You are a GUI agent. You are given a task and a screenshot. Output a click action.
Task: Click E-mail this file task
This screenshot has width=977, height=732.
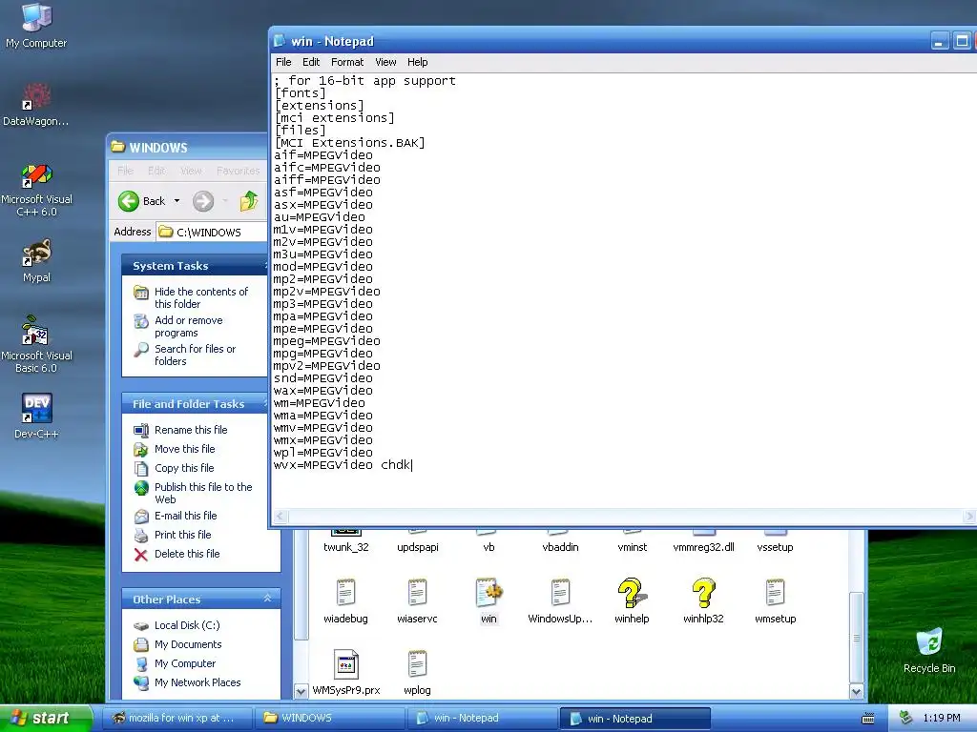186,516
